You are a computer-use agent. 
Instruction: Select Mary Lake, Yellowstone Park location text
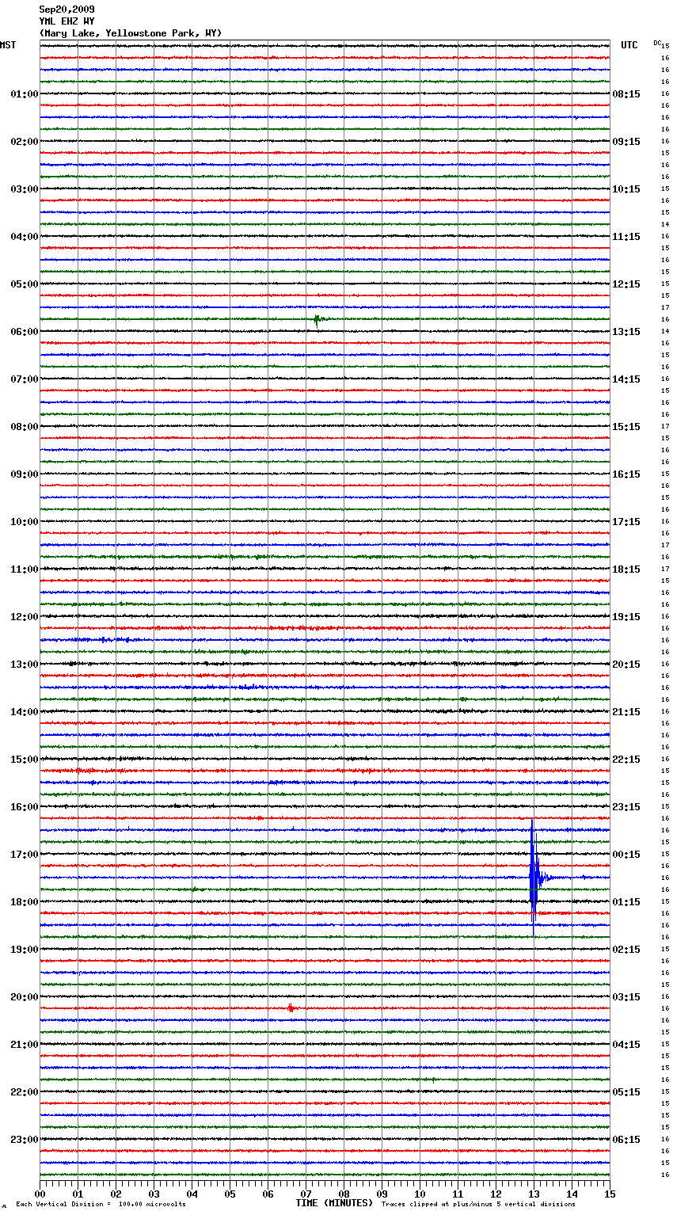131,33
